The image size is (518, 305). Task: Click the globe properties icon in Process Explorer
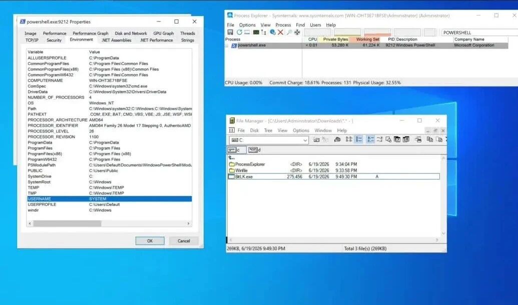[x=273, y=32]
